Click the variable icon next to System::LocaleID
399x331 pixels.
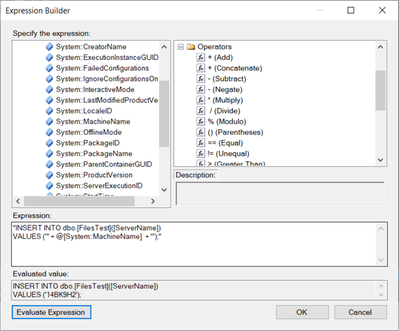49,111
